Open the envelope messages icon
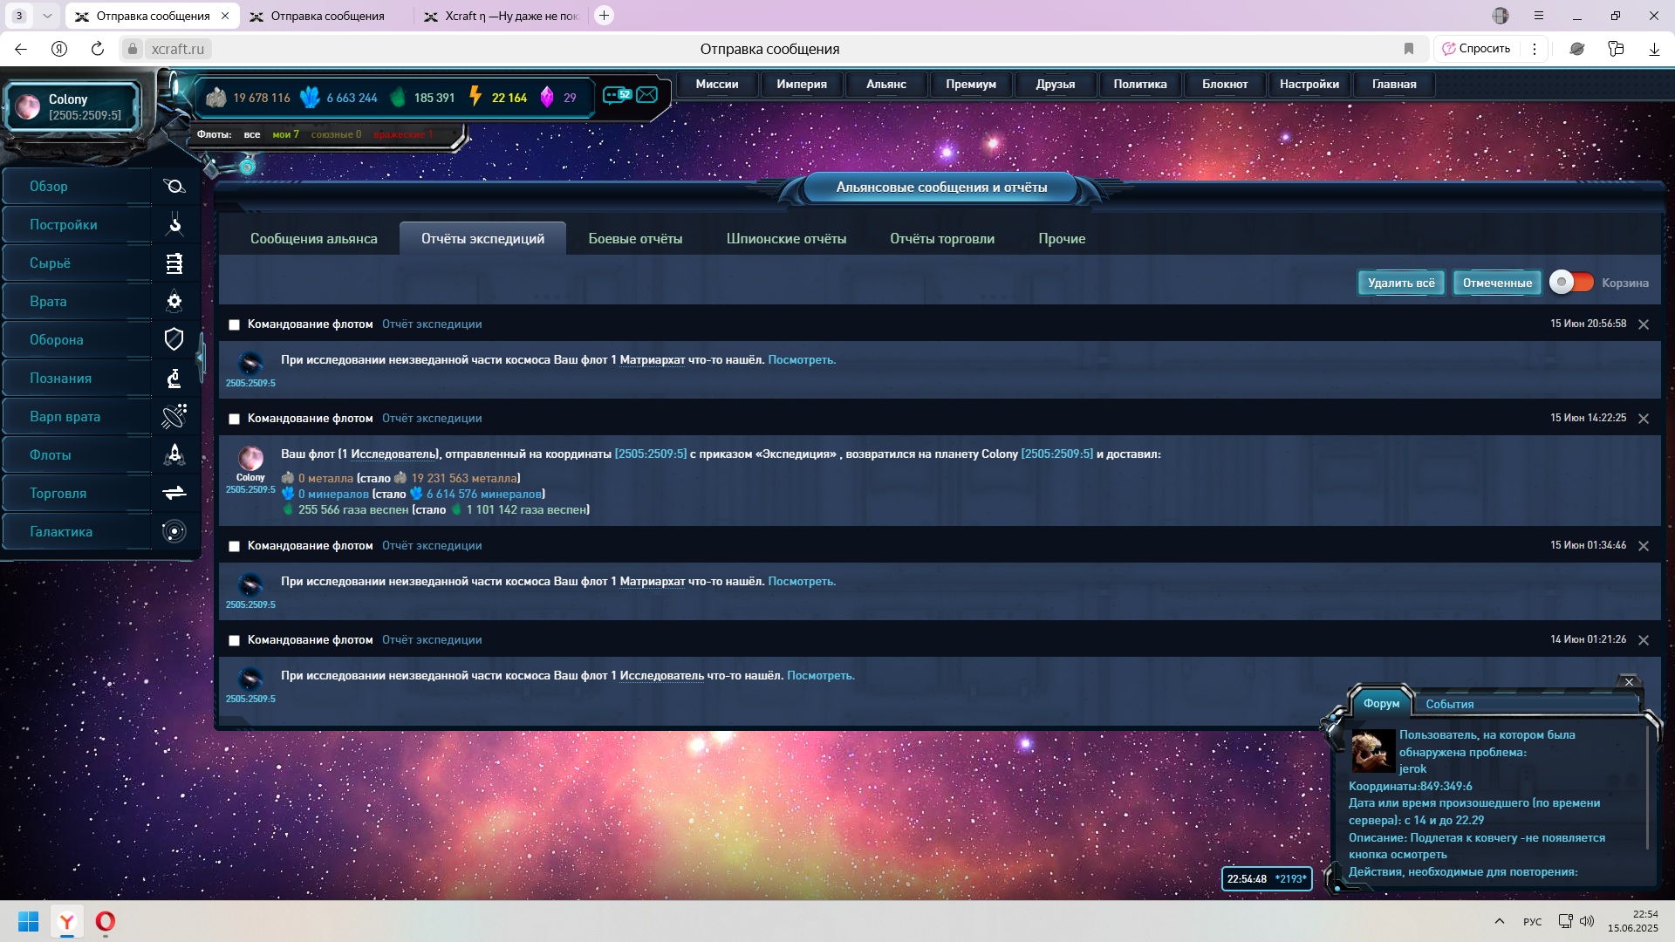Image resolution: width=1675 pixels, height=942 pixels. (647, 95)
